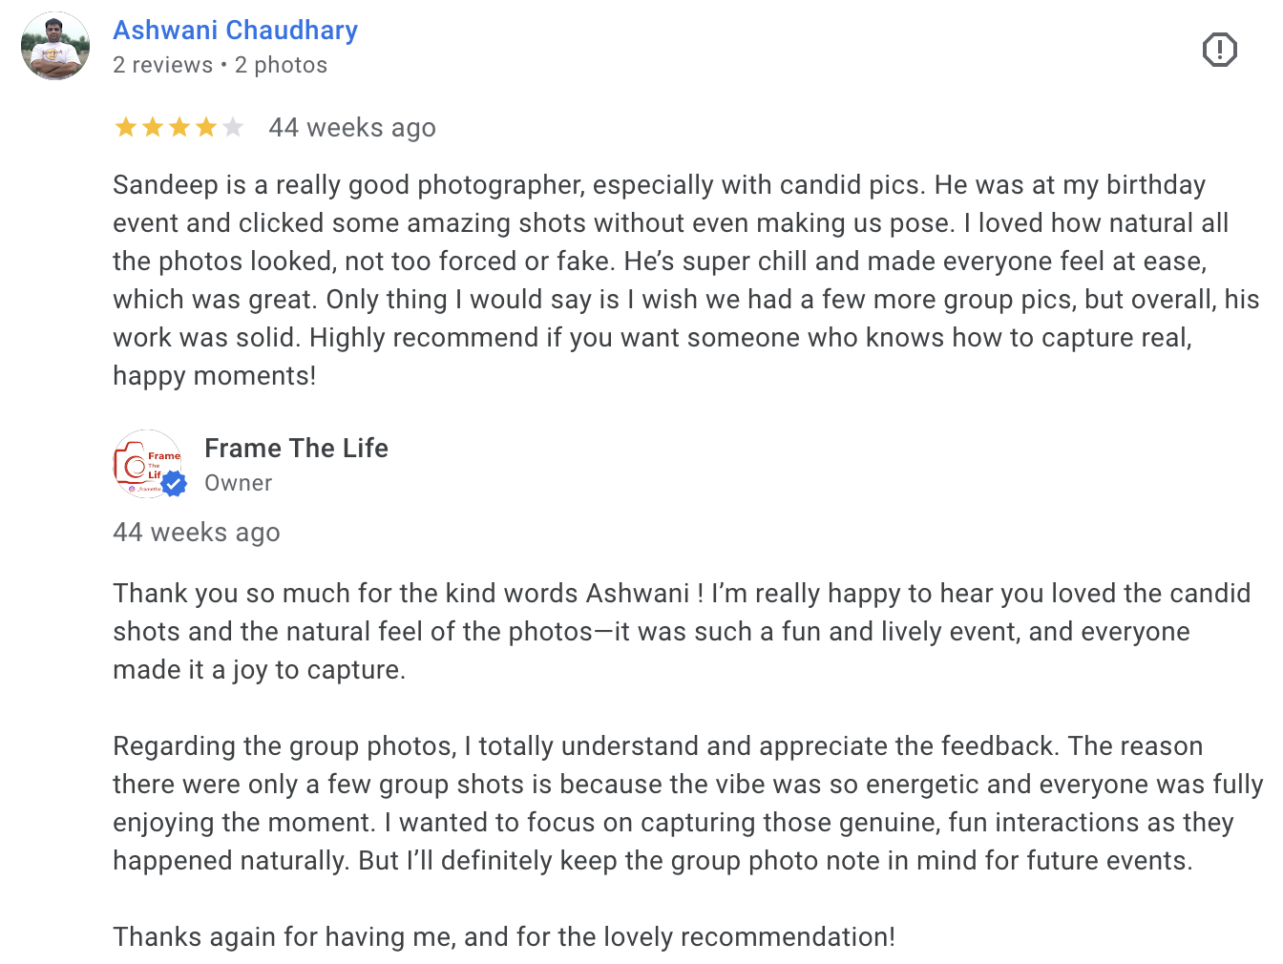
Task: Click the fourth star in the review rating
Action: click(205, 127)
